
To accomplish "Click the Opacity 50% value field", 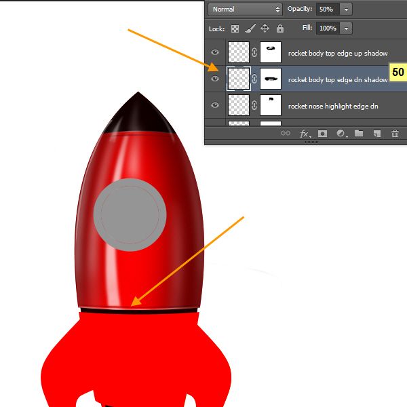I will tap(328, 9).
